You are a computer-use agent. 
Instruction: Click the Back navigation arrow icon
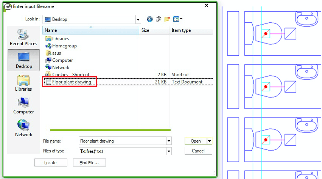coord(150,19)
